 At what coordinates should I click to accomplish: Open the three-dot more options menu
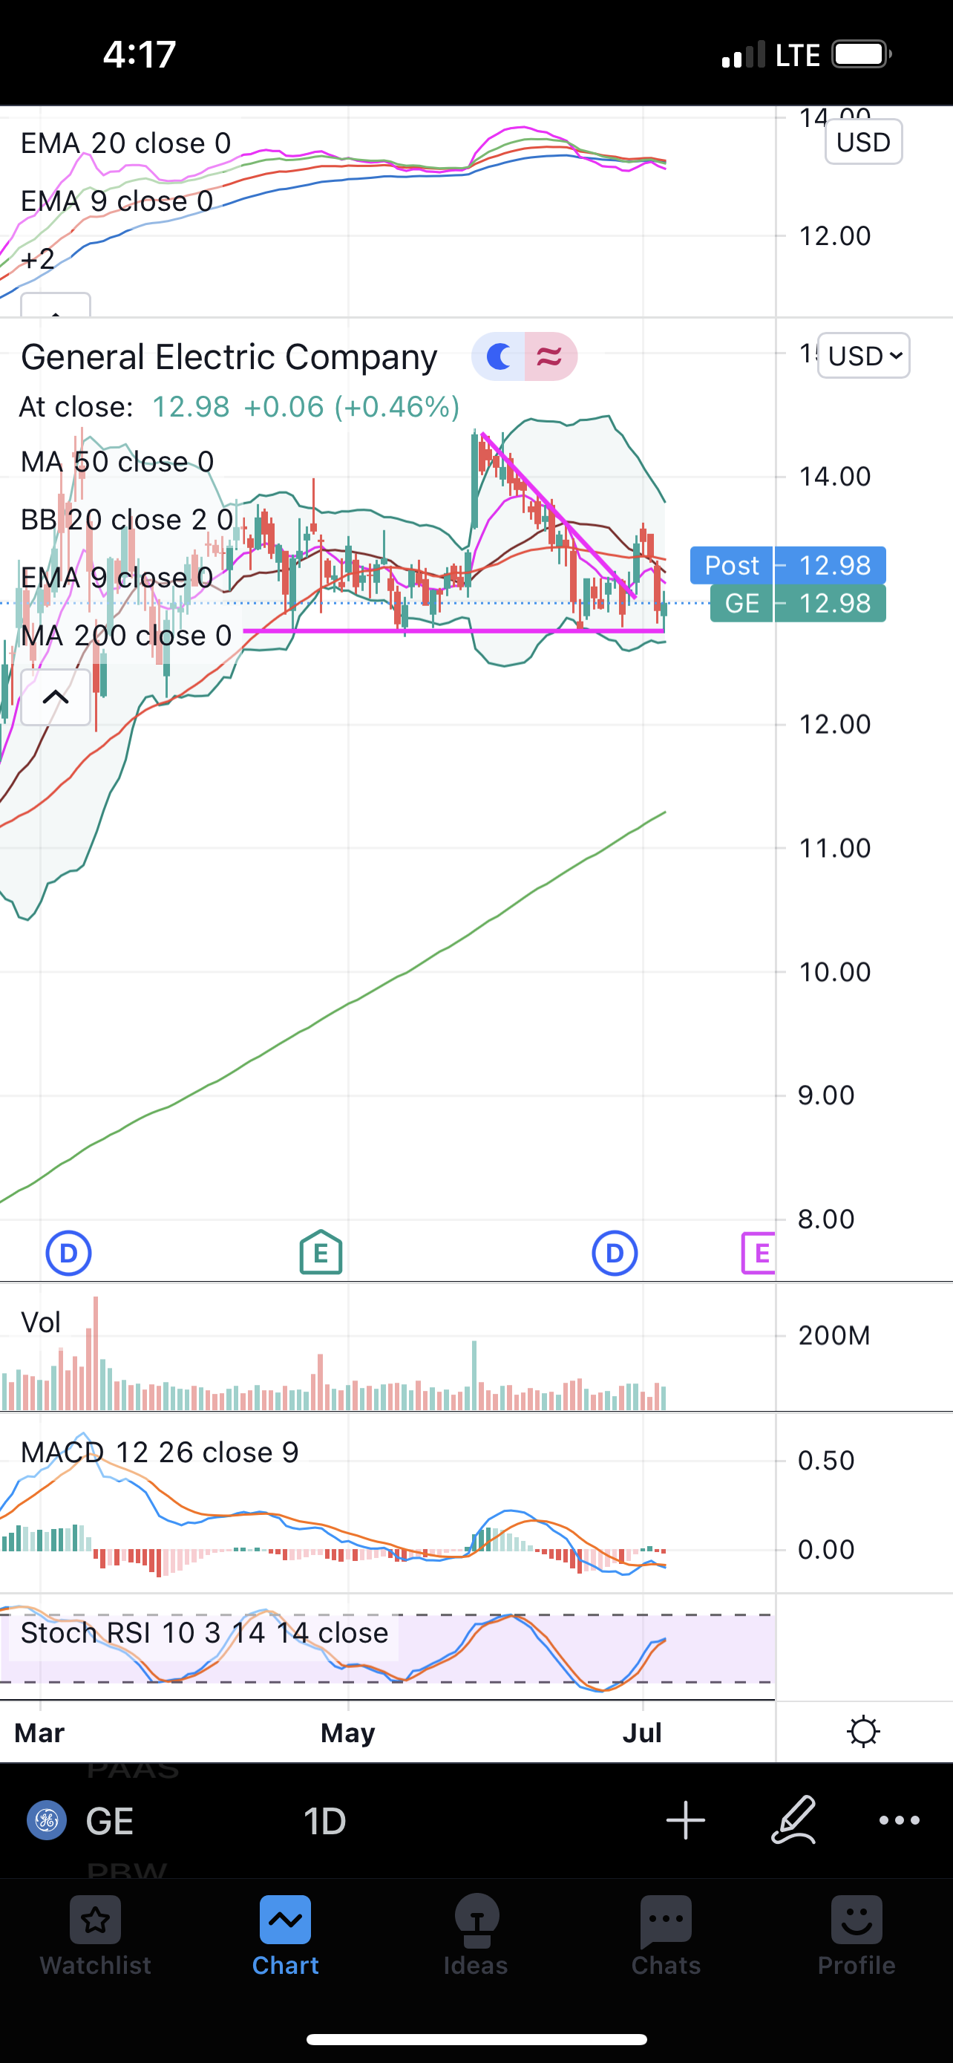[900, 1820]
